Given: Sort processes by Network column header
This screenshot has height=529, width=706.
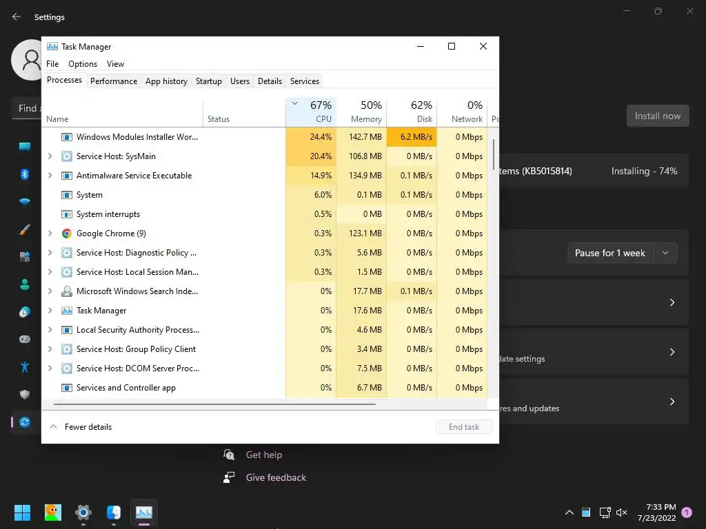Looking at the screenshot, I should tap(463, 112).
